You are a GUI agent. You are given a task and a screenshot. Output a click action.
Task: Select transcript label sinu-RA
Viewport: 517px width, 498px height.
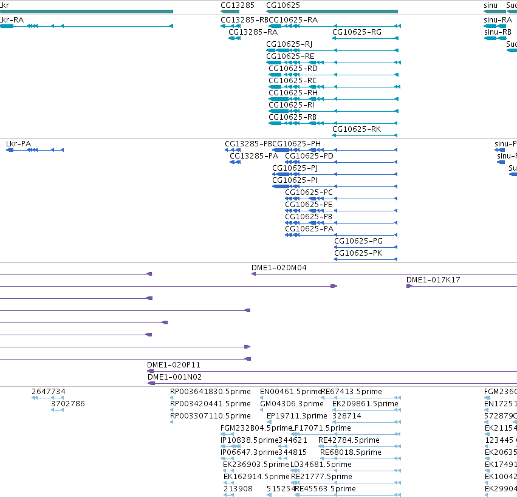click(498, 20)
